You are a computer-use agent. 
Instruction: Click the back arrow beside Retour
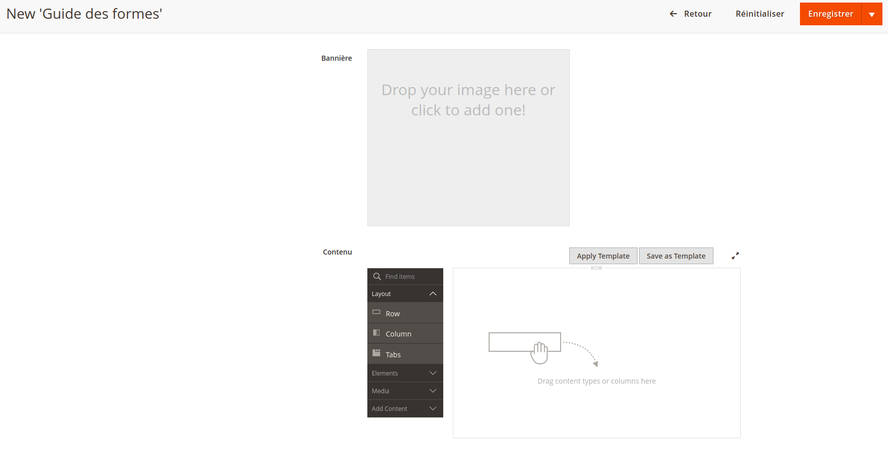click(673, 14)
